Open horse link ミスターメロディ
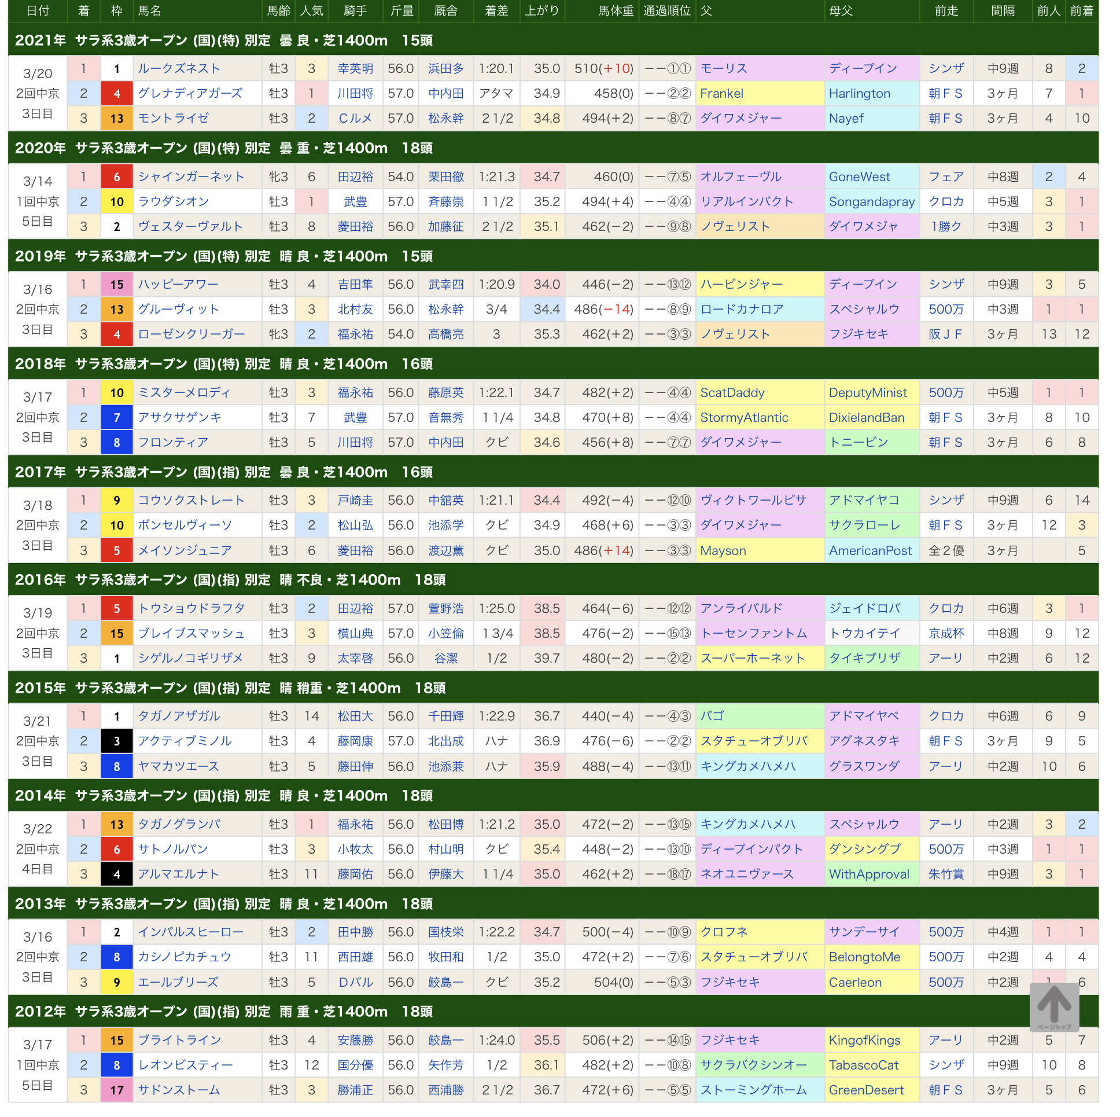 [x=185, y=392]
